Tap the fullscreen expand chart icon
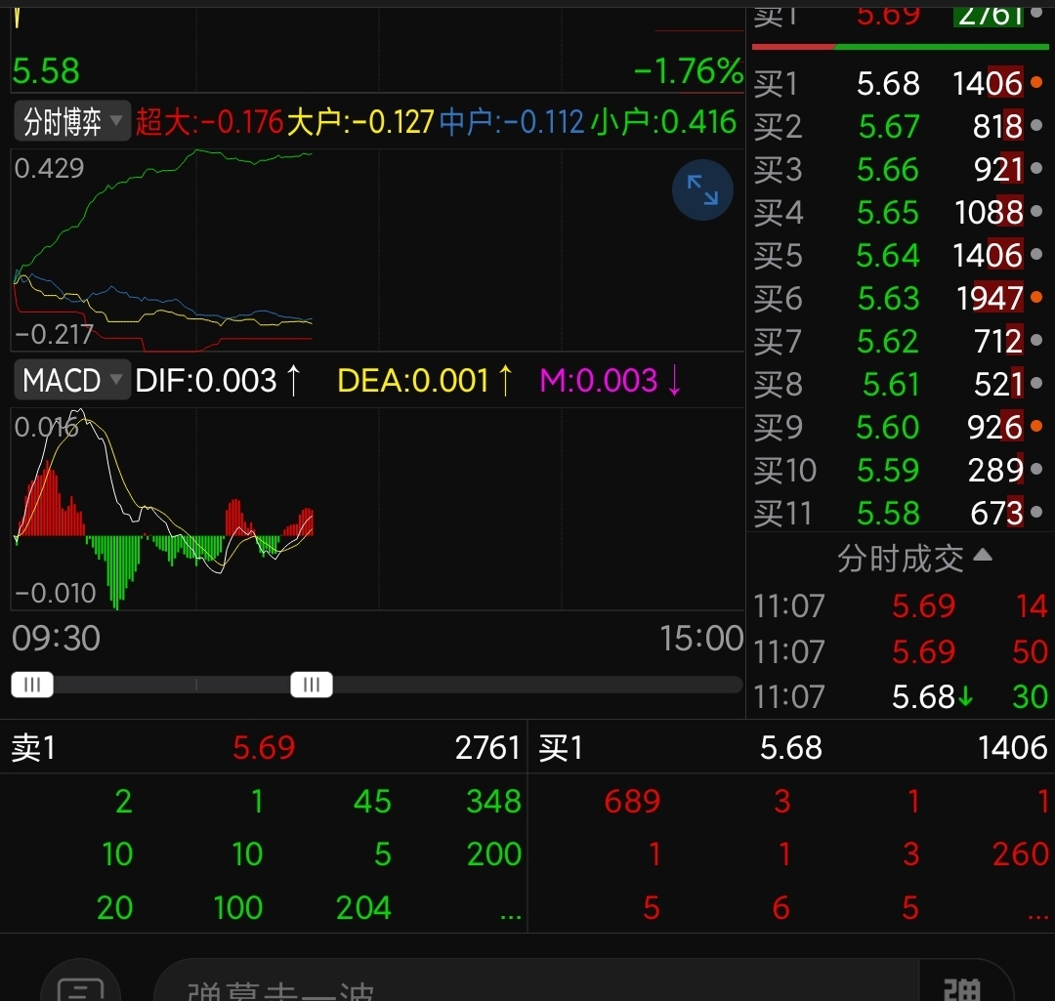Screen dimensions: 1055x1001 pyautogui.click(x=702, y=189)
